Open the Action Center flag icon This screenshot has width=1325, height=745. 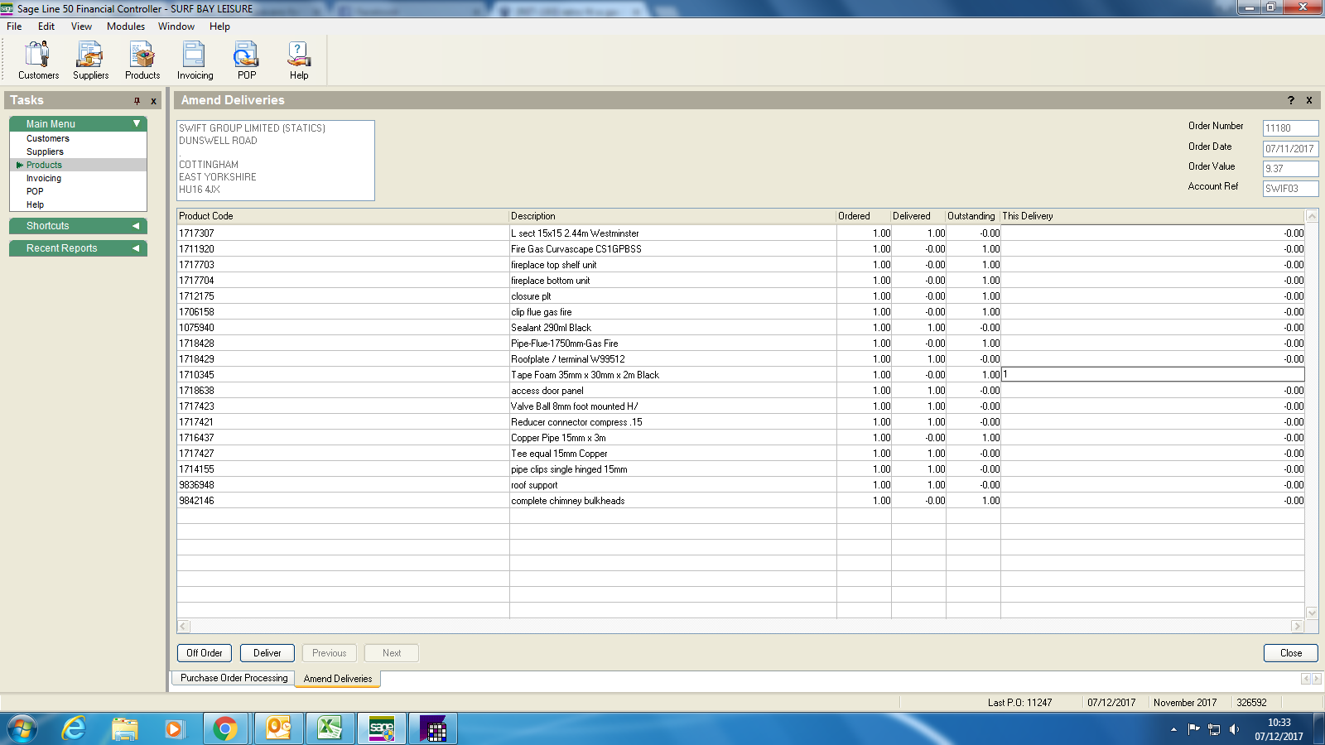1193,729
